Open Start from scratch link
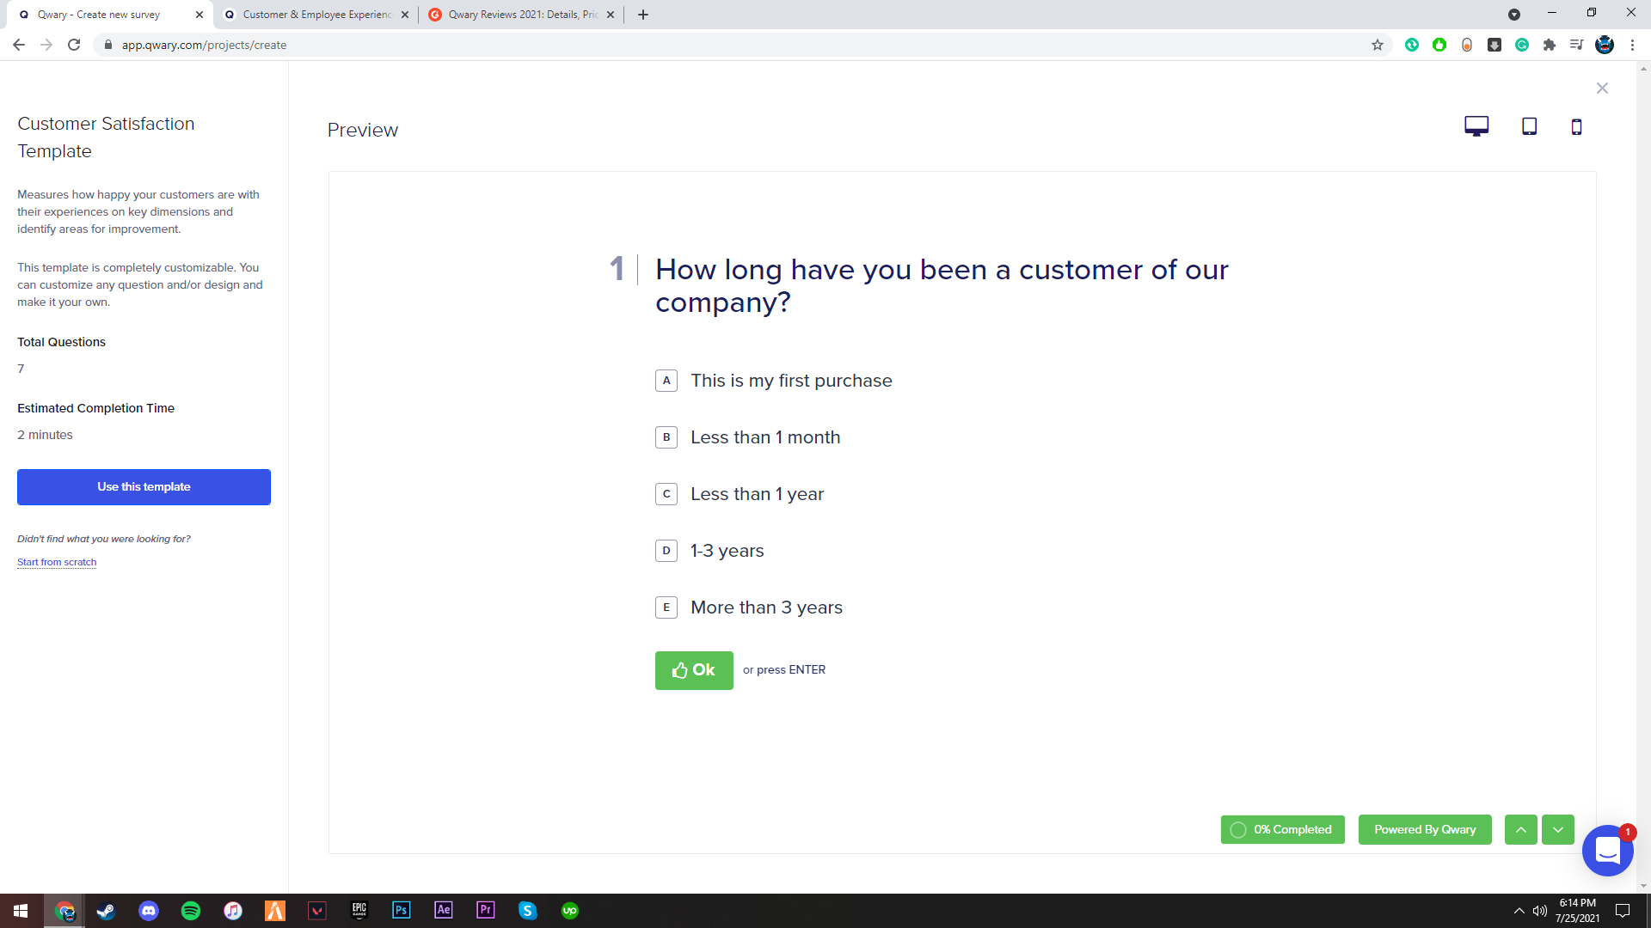The image size is (1651, 928). click(57, 562)
